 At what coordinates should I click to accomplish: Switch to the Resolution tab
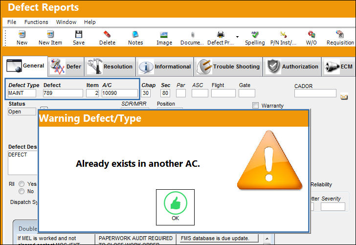(110, 67)
